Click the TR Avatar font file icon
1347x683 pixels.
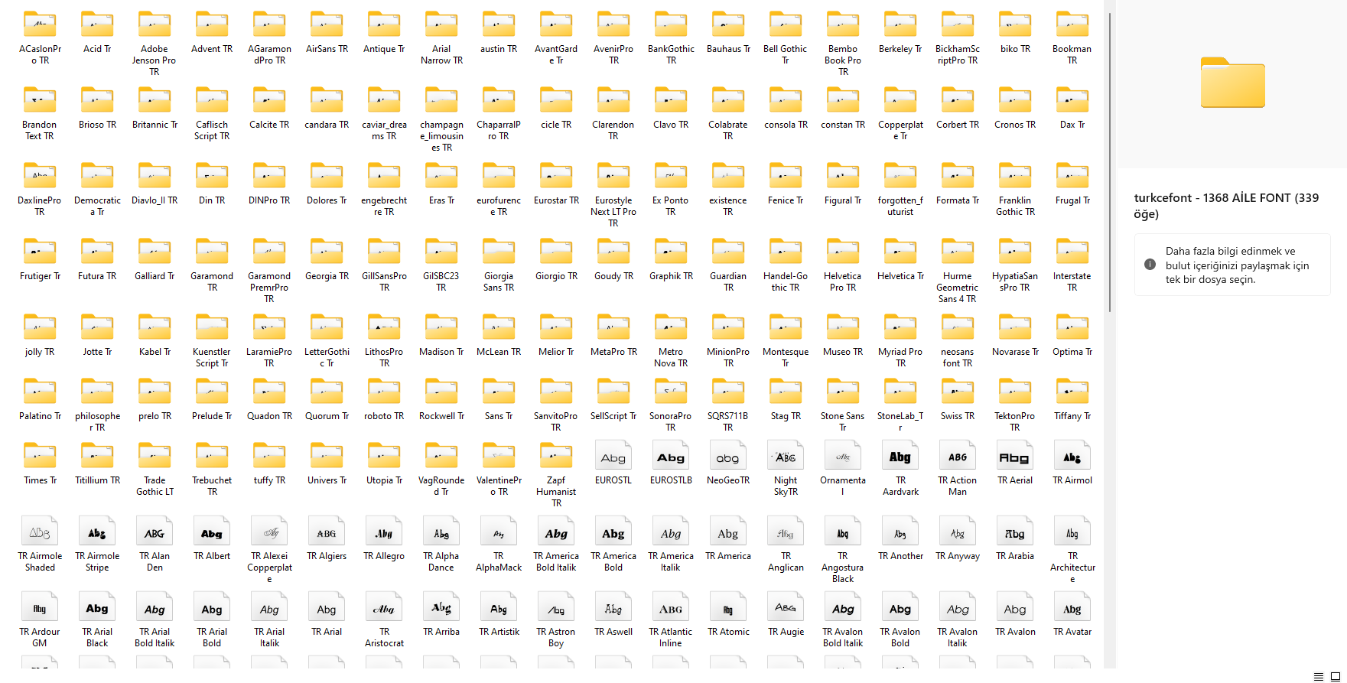pyautogui.click(x=1072, y=607)
